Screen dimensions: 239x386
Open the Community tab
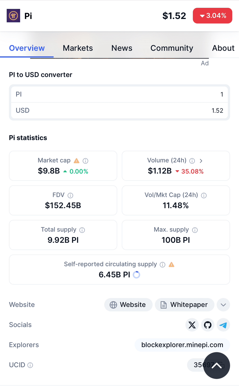(x=172, y=48)
